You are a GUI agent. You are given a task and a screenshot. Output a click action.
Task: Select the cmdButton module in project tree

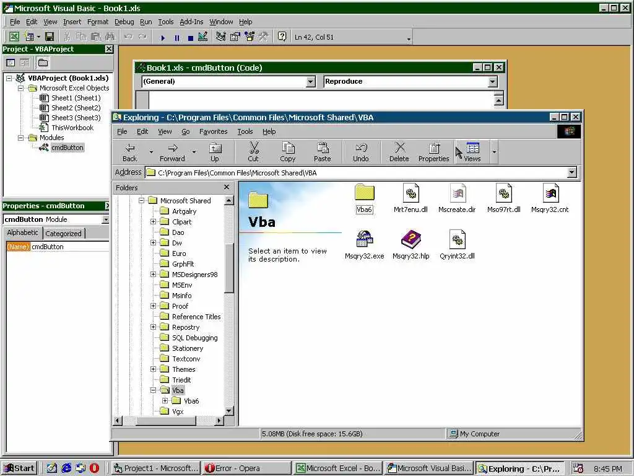(67, 148)
